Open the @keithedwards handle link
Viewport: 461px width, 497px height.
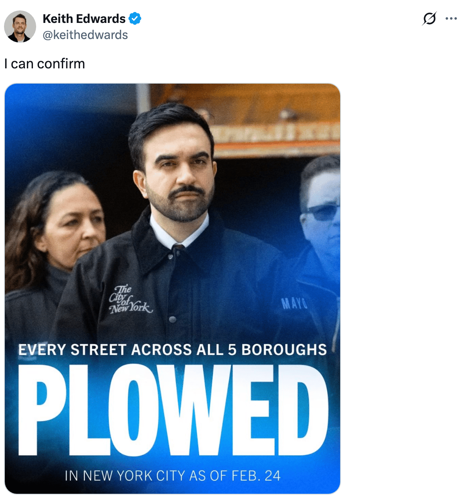pos(85,35)
